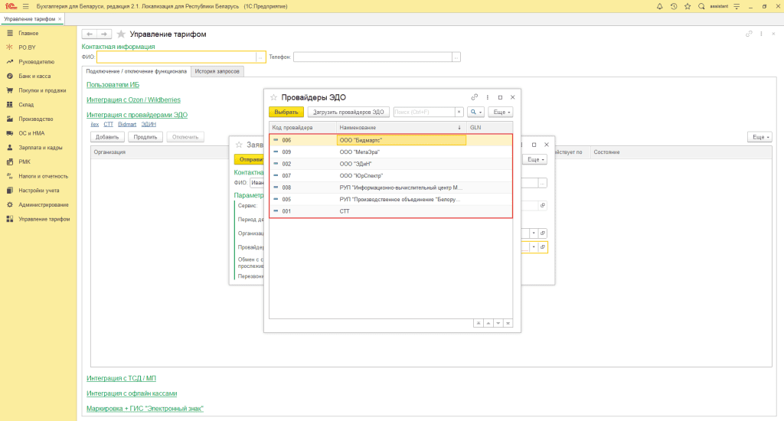
Task: Open the Еще menu in Провайдеры ЭДО
Action: 500,112
